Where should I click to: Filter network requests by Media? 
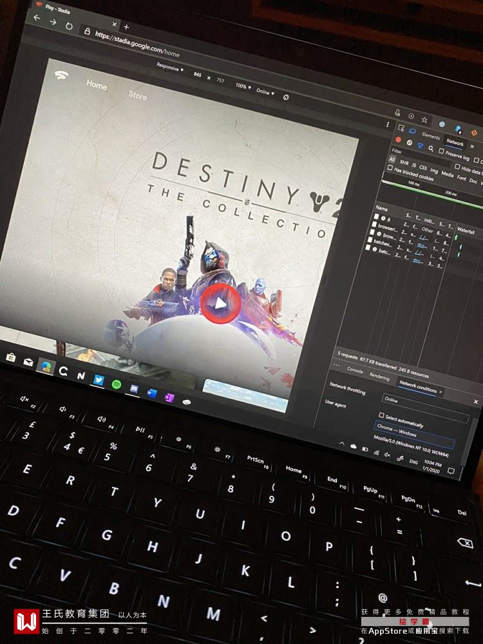pos(448,174)
